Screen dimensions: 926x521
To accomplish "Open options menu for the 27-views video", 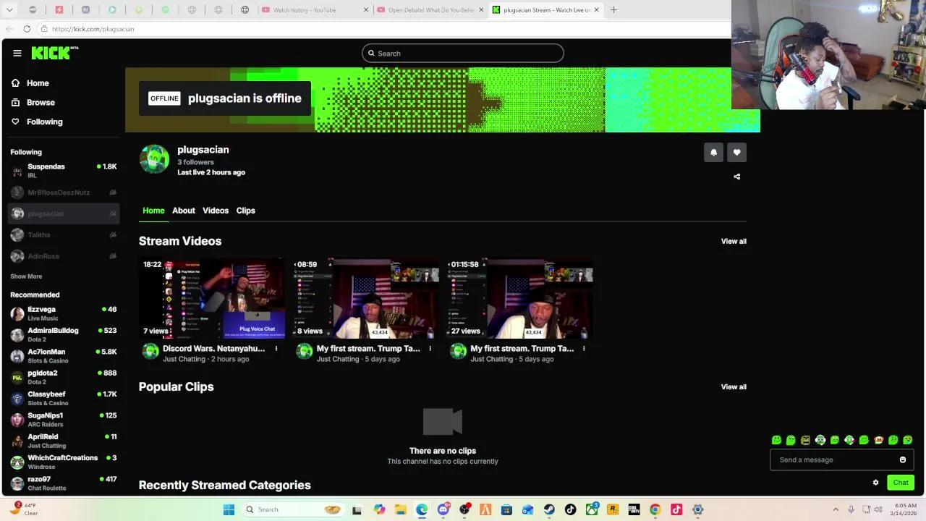I will click(584, 349).
